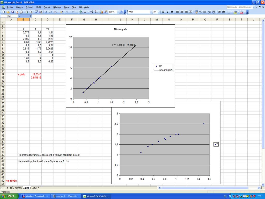265x199 pixels.
Task: Click the vertical scrollbar down arrow
Action: pyautogui.click(x=263, y=184)
